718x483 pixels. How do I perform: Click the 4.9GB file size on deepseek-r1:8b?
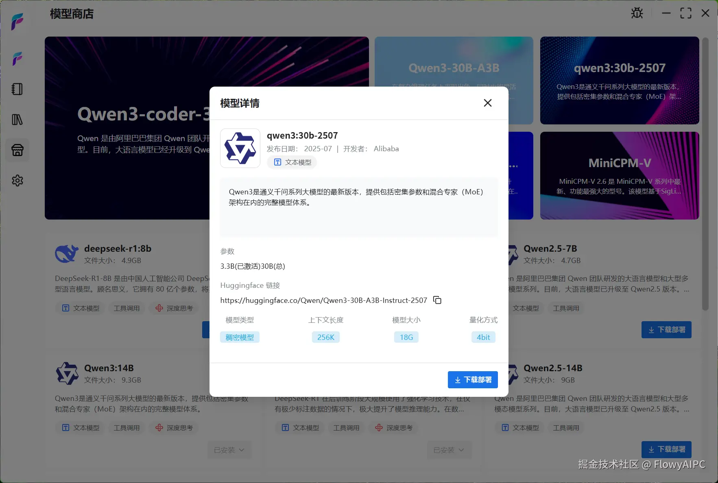pyautogui.click(x=131, y=261)
